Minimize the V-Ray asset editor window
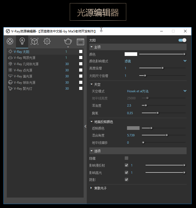Screen dimensions: 196x208 click(x=162, y=31)
